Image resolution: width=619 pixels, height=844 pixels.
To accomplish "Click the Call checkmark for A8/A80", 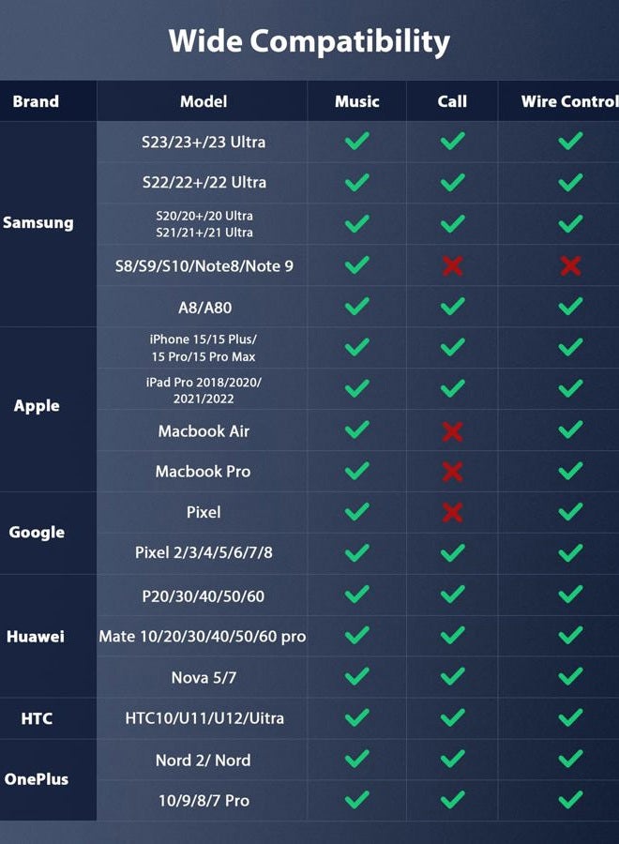I will point(453,307).
